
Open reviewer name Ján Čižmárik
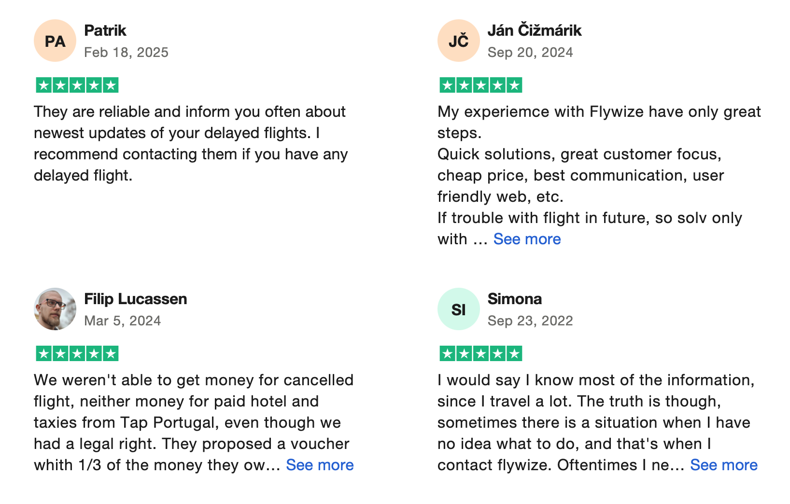click(x=535, y=30)
